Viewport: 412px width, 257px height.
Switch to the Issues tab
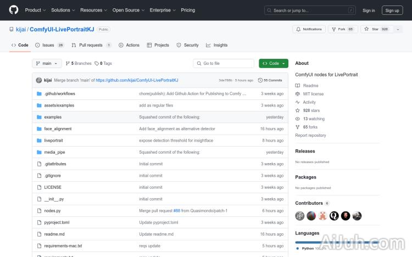pyautogui.click(x=50, y=45)
